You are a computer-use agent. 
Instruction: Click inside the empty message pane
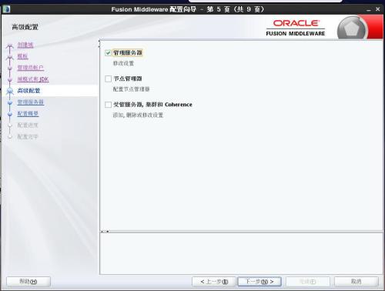[241, 253]
